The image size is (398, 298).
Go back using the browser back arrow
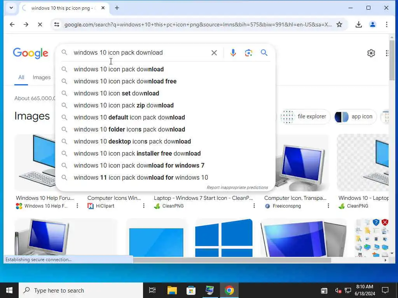pos(12,24)
